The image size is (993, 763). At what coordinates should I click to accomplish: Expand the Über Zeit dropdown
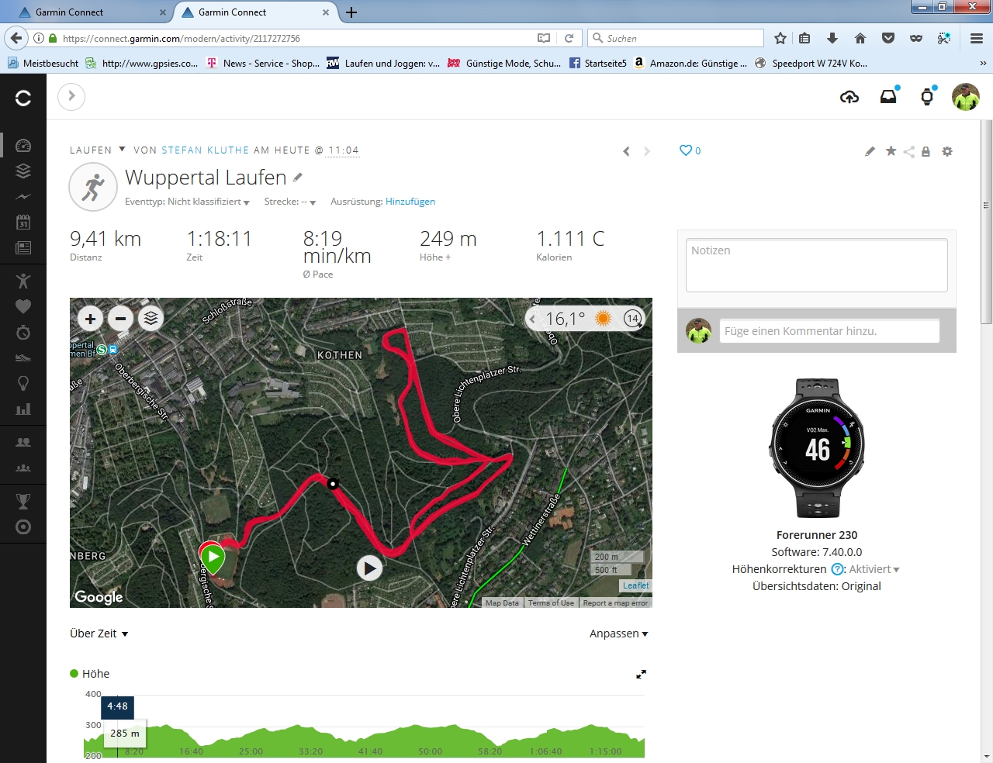[99, 634]
